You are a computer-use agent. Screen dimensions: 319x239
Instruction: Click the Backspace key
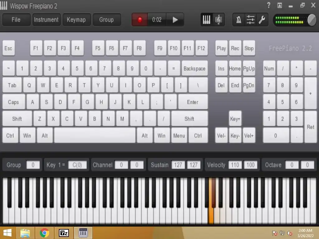pyautogui.click(x=194, y=68)
